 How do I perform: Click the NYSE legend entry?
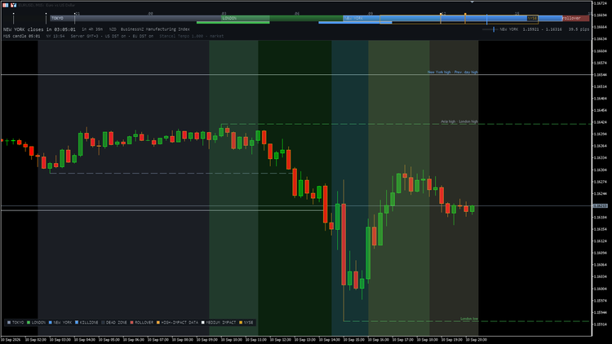pos(246,323)
